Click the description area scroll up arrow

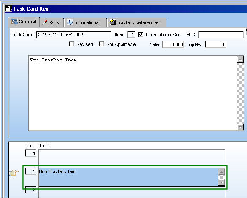click(240, 60)
